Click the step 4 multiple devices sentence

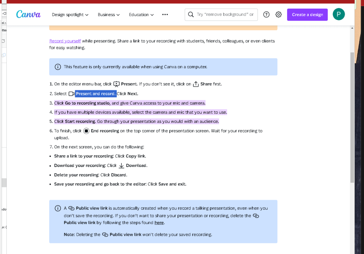pos(141,112)
